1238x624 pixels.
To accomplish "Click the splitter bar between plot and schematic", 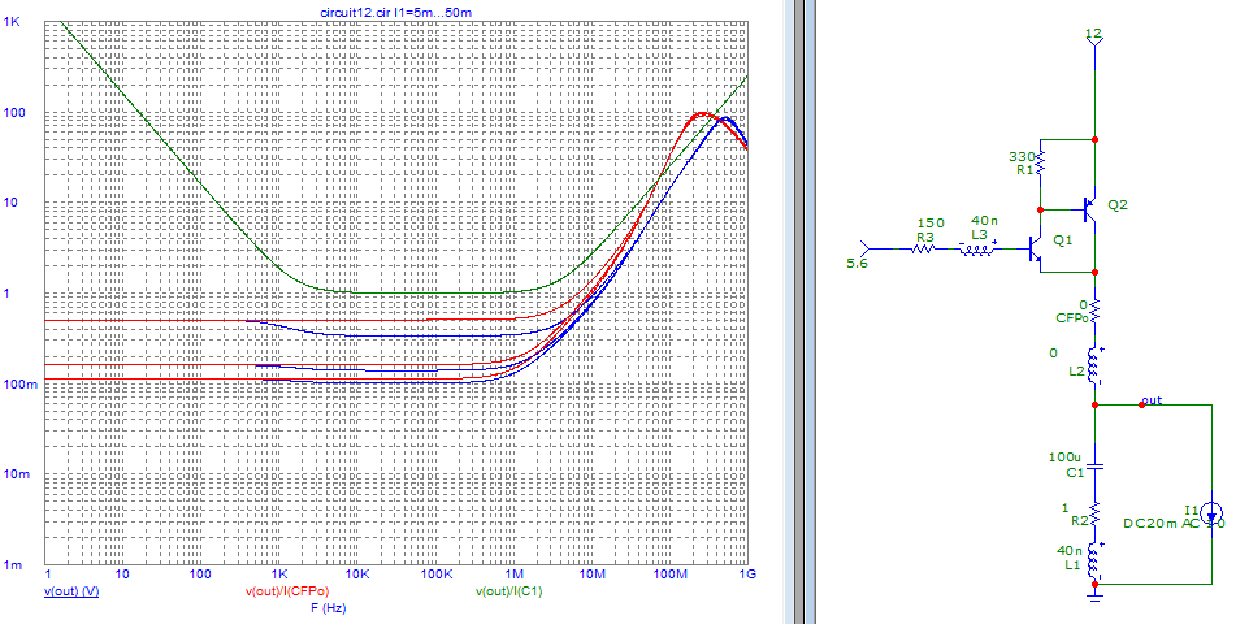I will tap(800, 312).
